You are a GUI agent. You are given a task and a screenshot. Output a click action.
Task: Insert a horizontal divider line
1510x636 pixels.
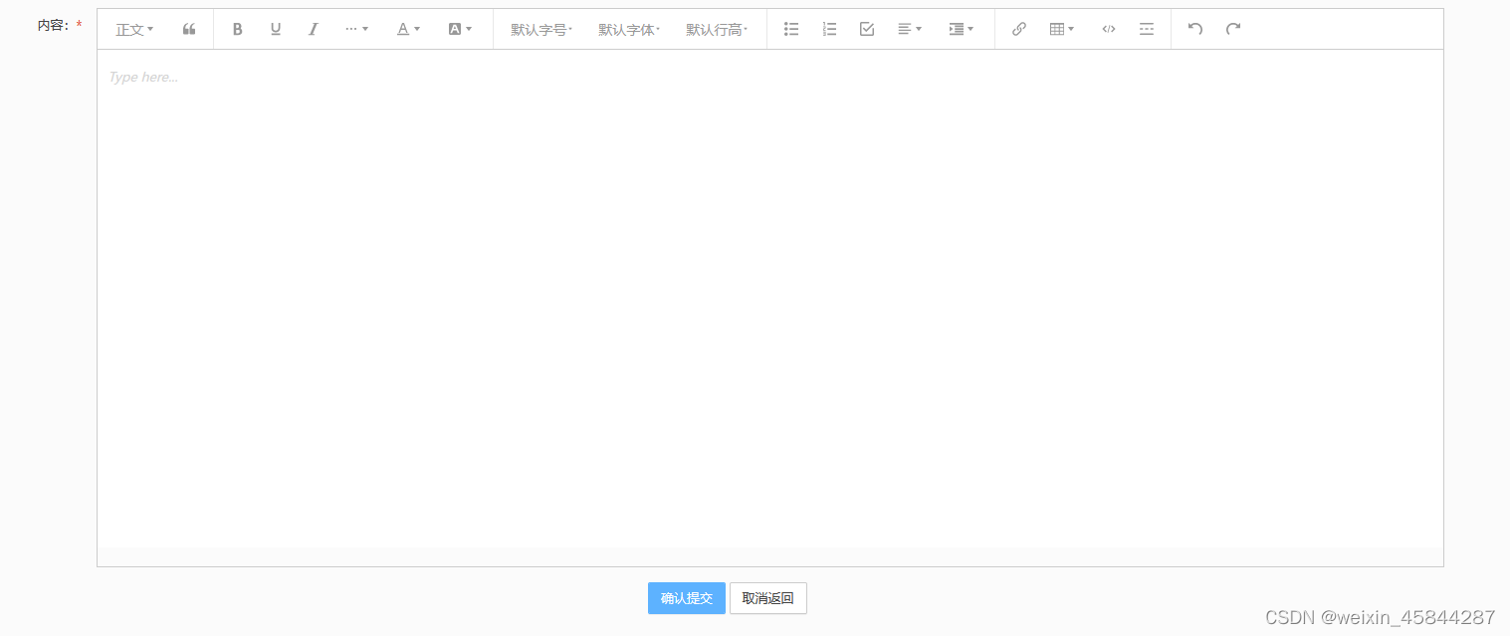(1146, 29)
